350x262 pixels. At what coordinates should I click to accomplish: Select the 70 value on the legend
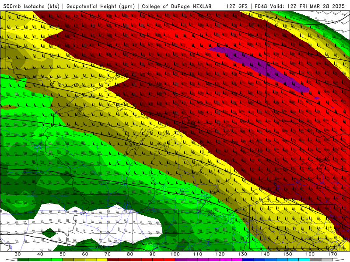click(108, 254)
